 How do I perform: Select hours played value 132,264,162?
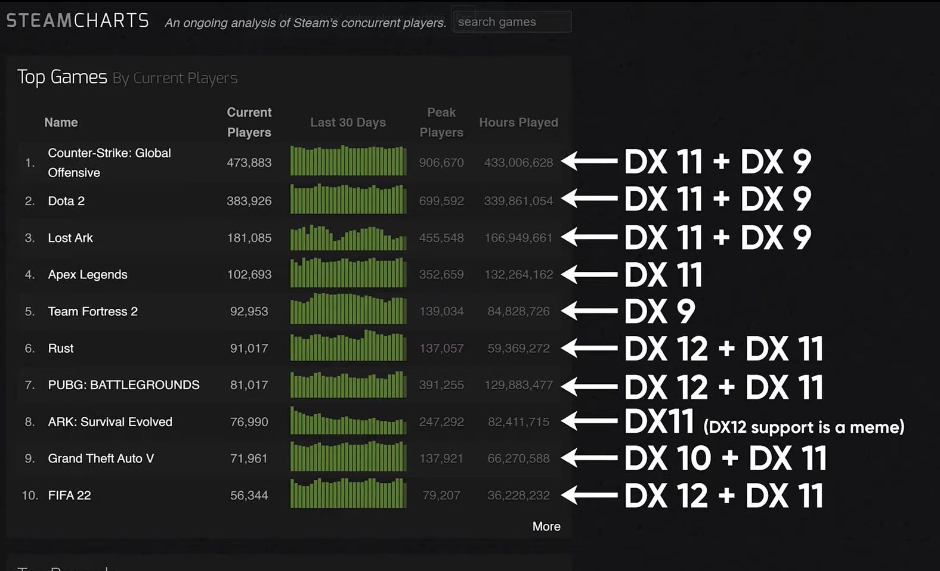[x=519, y=275]
